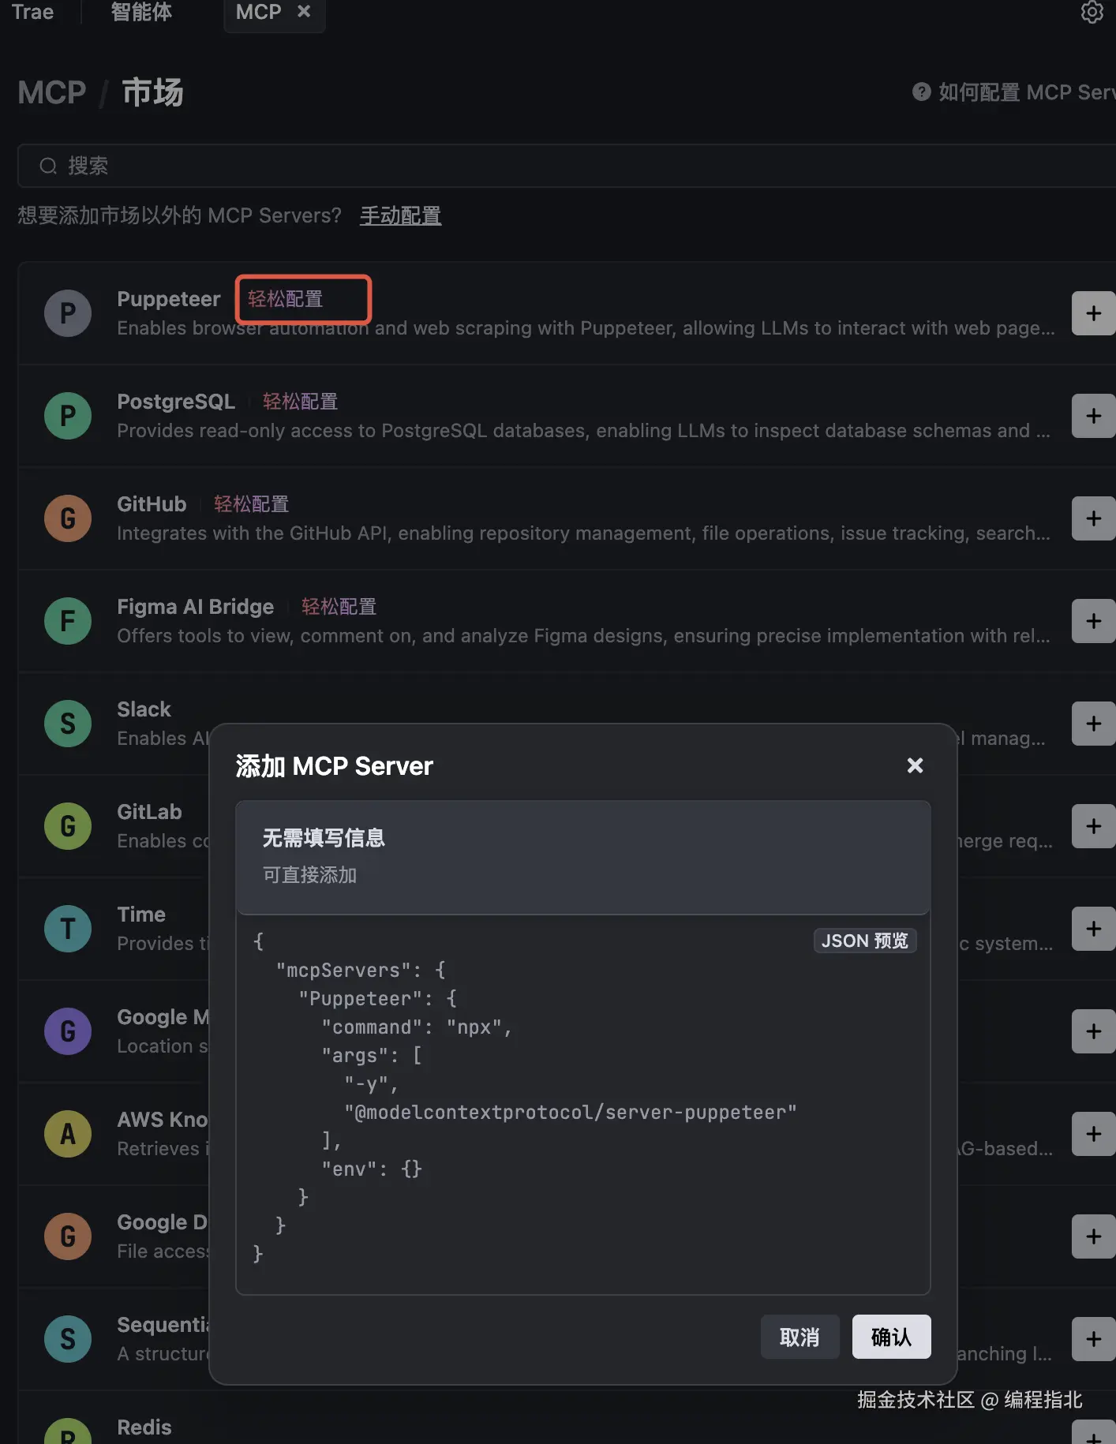The width and height of the screenshot is (1116, 1444).
Task: Switch to the Trae tab
Action: tap(32, 12)
